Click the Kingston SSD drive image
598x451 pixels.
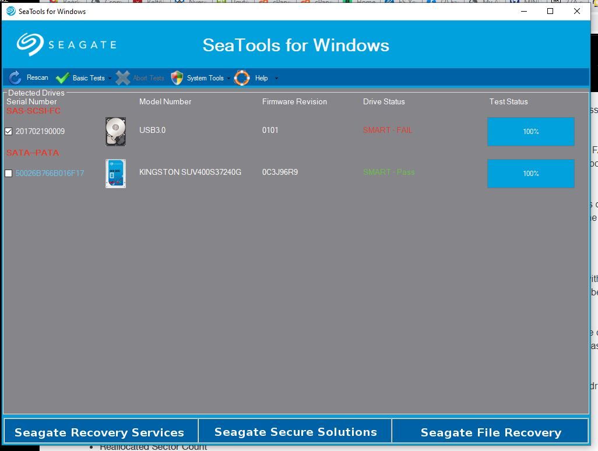(115, 174)
